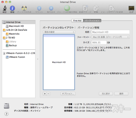
Task: Open the format (Mac OS 拡張) dropdown
Action: pyautogui.click(x=110, y=37)
